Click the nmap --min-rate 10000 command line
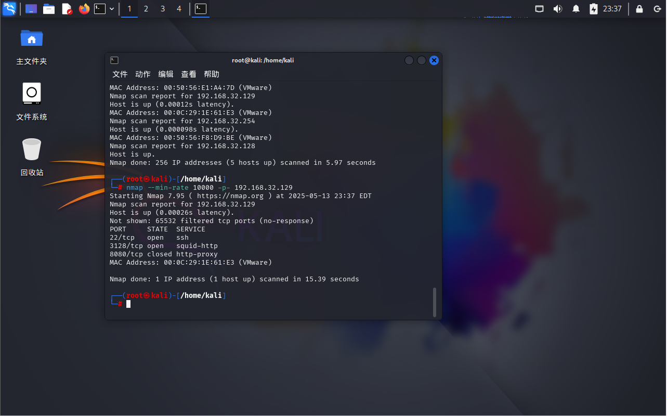 (x=210, y=188)
